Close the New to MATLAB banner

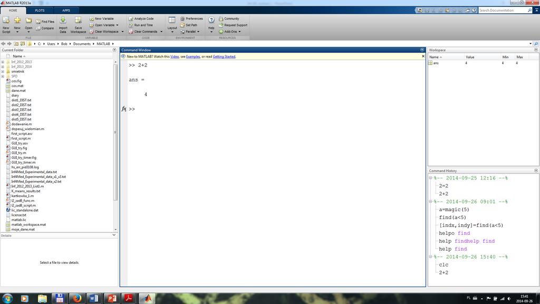point(423,56)
